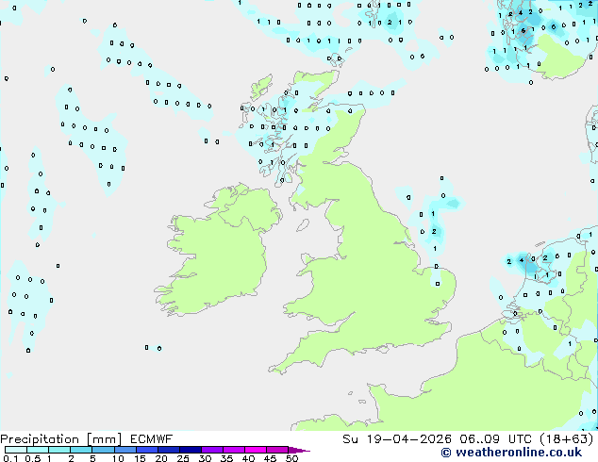Viewport: 598px width, 462px height.
Task: Pick the 0.1–0.5 mm lightest cyan legend swatch
Action: pos(16,450)
